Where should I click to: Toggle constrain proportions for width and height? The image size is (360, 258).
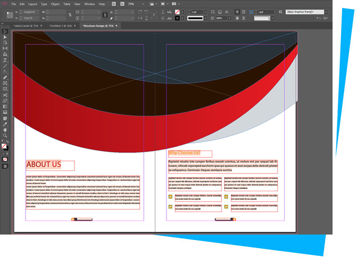pos(70,15)
